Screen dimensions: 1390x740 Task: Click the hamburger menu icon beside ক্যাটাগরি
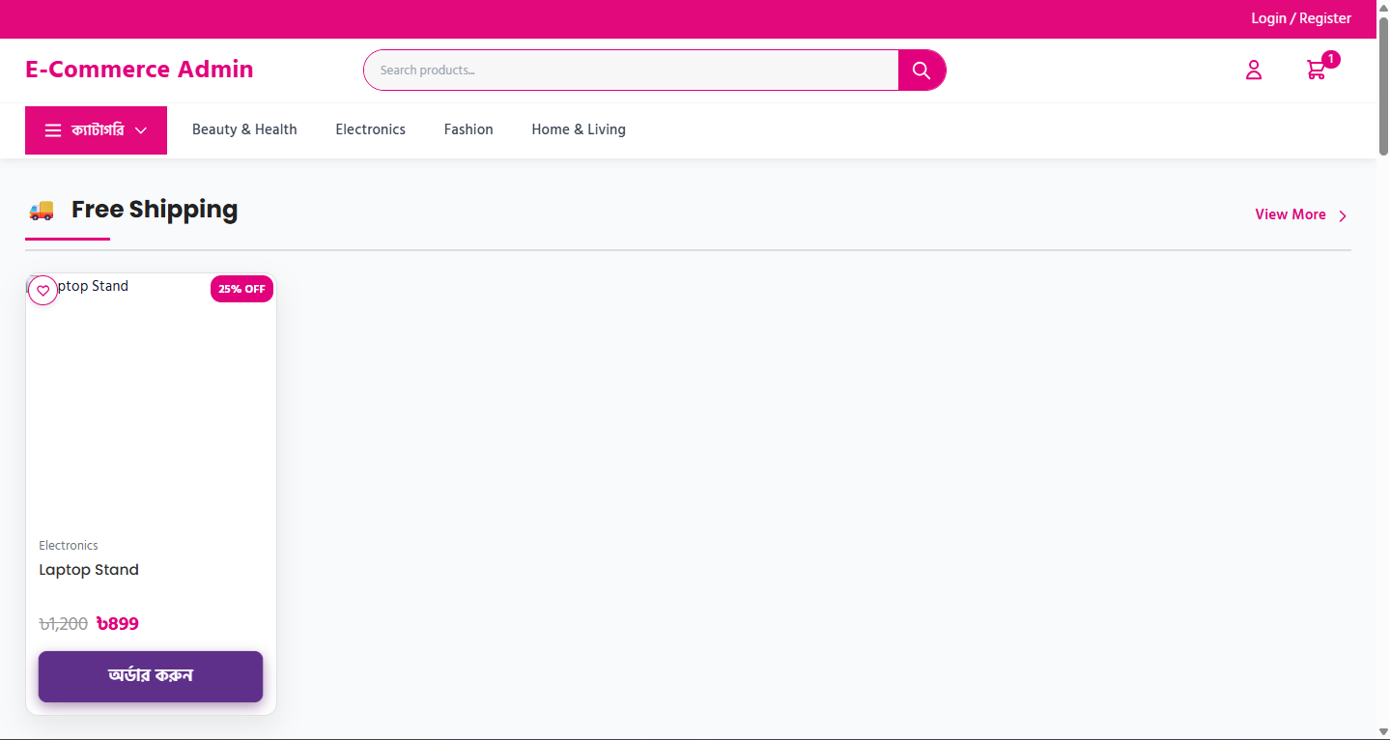tap(53, 130)
